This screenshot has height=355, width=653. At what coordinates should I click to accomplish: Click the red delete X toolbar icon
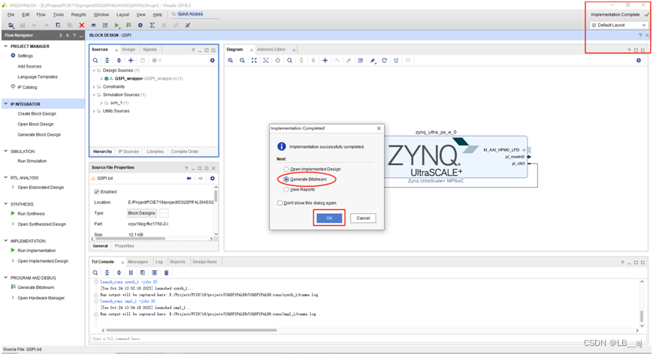click(82, 26)
